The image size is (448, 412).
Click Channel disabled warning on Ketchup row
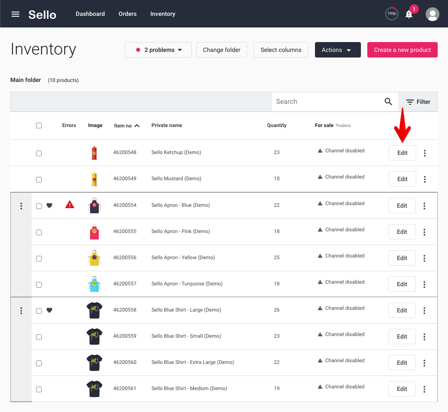click(x=341, y=151)
